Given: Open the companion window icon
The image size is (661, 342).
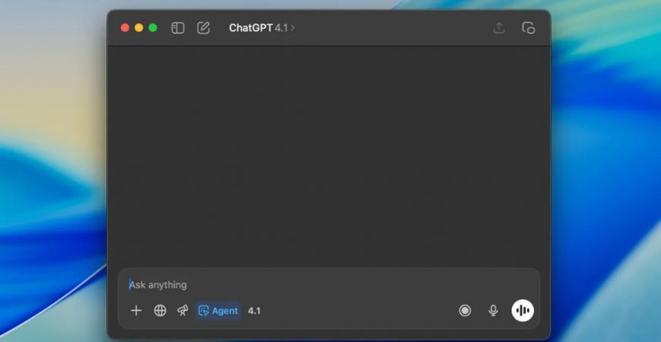Looking at the screenshot, I should coord(528,28).
